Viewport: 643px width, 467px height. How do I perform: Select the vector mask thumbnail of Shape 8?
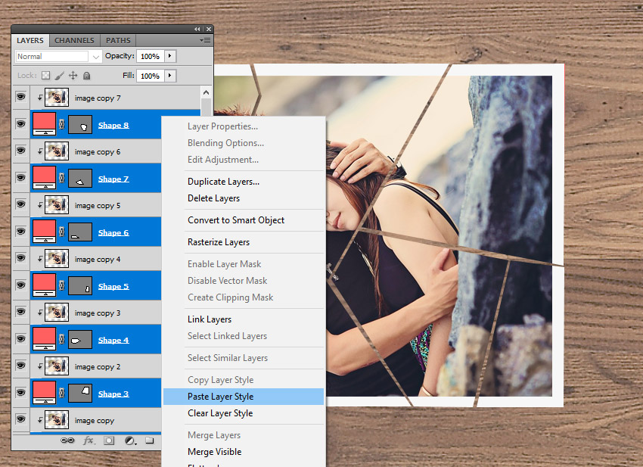click(x=80, y=124)
